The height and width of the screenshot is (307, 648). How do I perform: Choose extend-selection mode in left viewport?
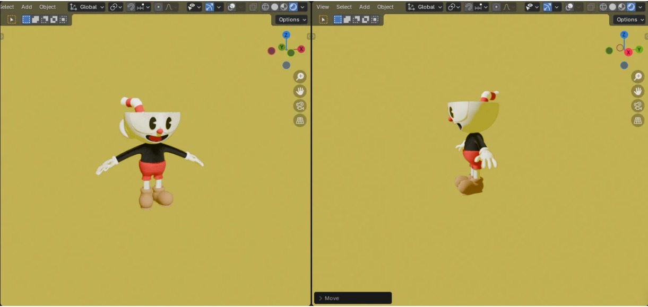35,20
